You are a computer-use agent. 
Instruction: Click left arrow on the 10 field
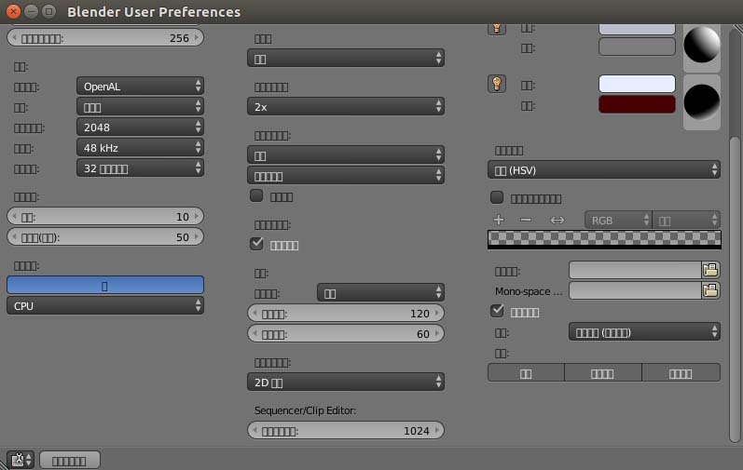tap(14, 217)
